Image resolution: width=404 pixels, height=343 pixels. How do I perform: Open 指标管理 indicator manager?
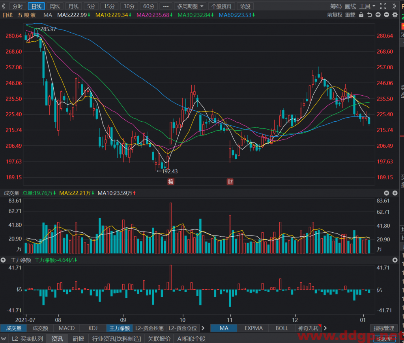point(384,328)
